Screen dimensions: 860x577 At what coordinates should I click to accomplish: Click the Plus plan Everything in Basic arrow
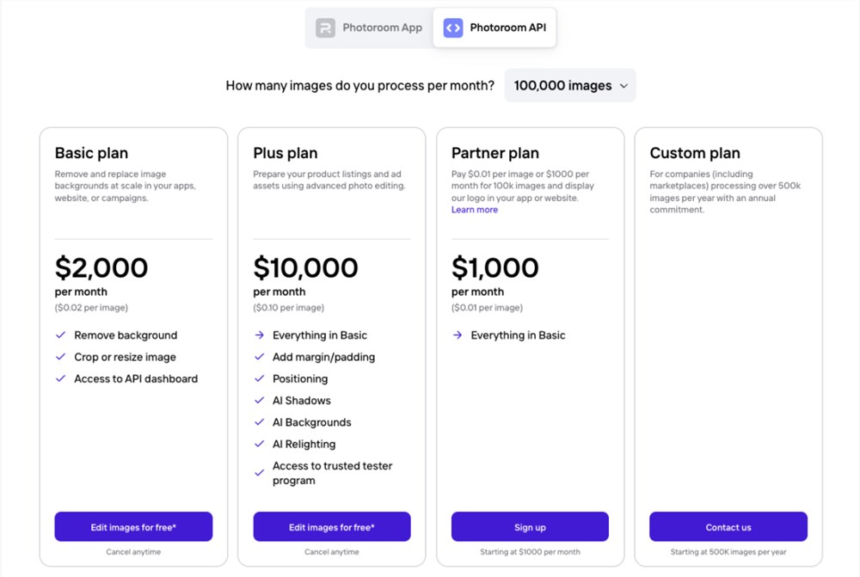pyautogui.click(x=259, y=335)
